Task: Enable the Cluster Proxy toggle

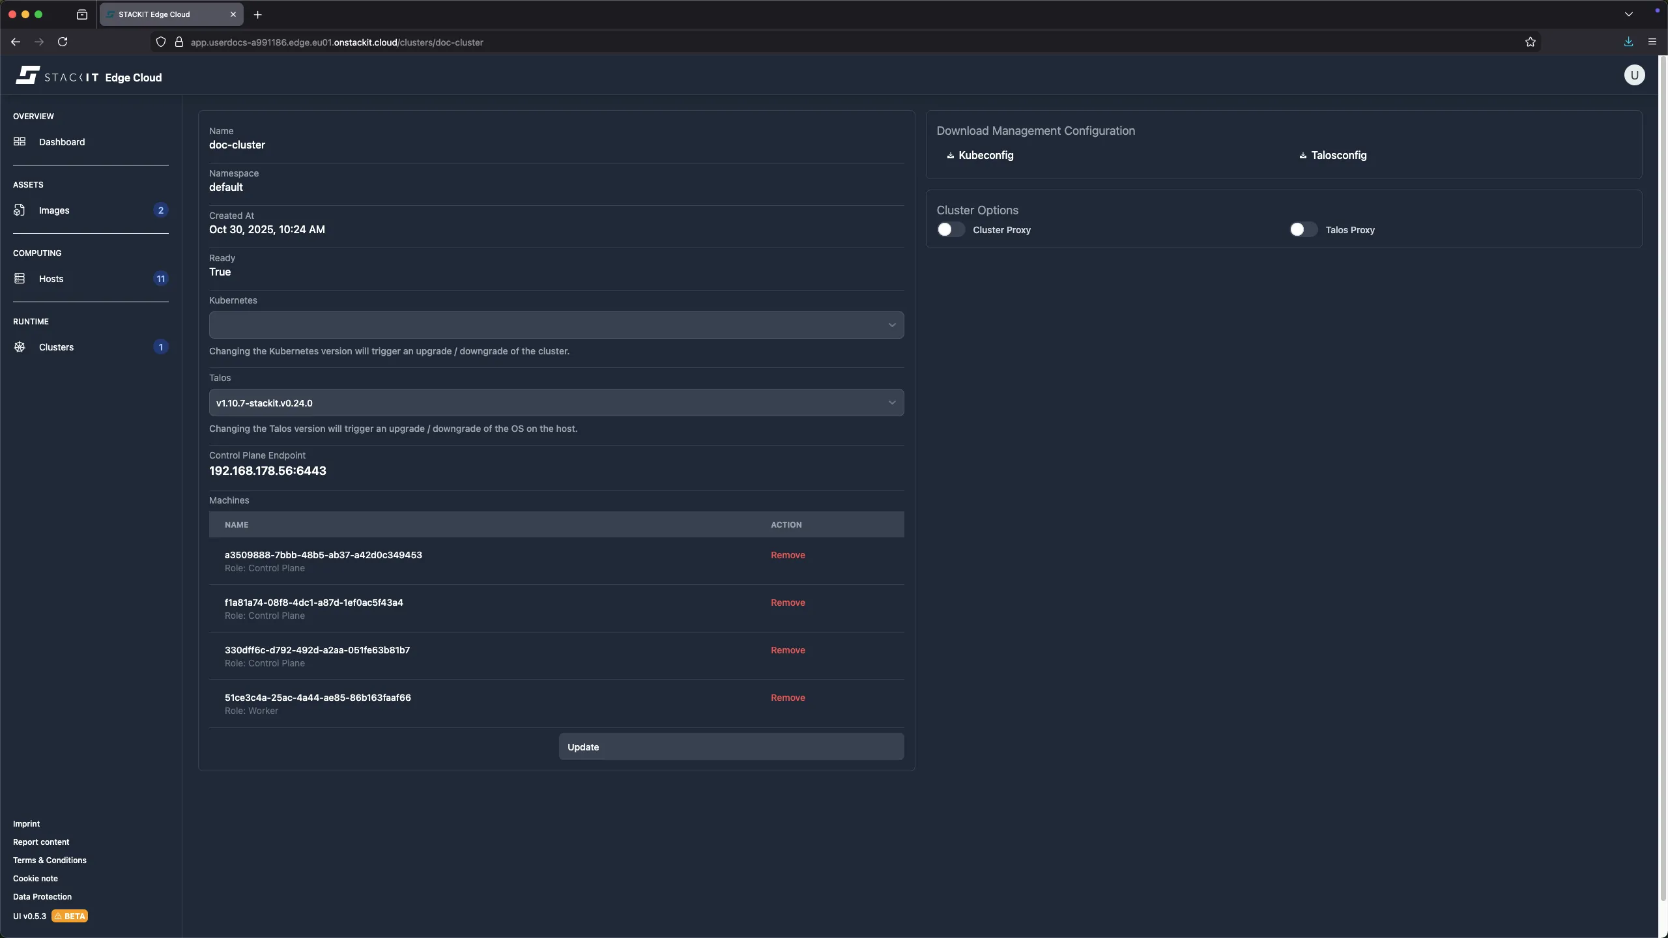Action: pyautogui.click(x=950, y=230)
